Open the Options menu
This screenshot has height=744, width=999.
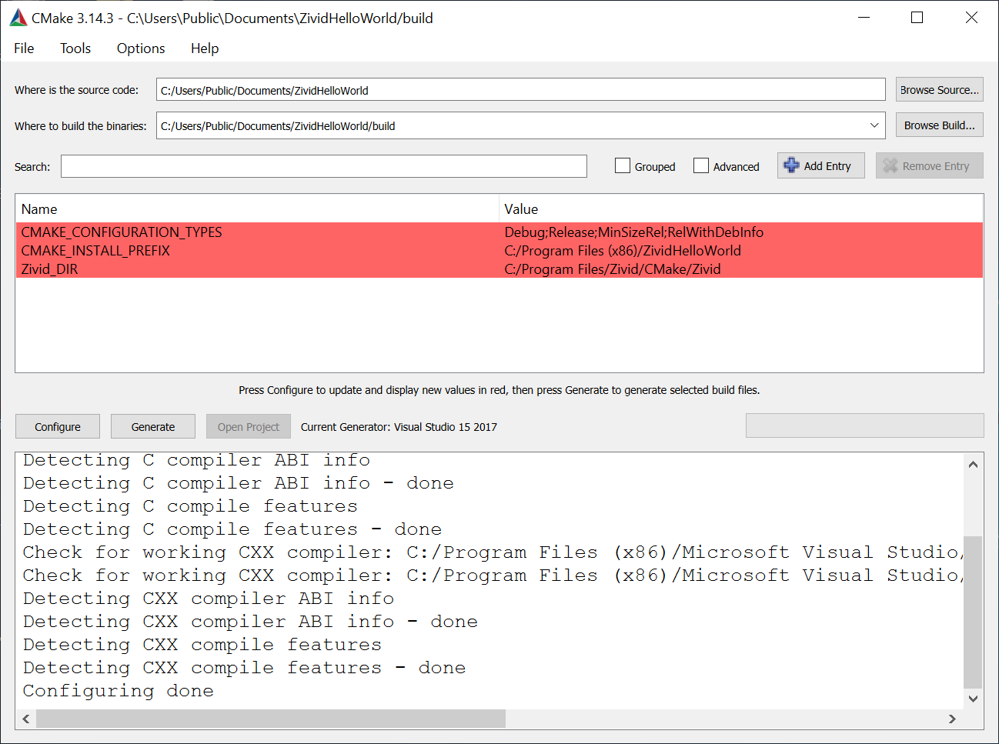click(x=141, y=48)
